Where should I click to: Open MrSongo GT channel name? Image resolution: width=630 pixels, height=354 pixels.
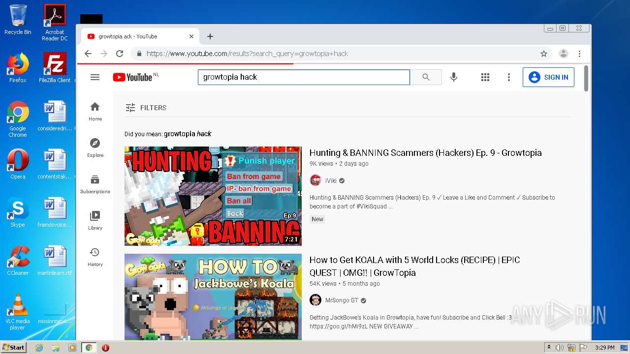pyautogui.click(x=342, y=300)
